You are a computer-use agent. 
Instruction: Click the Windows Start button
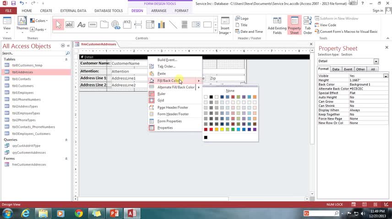coord(7,214)
